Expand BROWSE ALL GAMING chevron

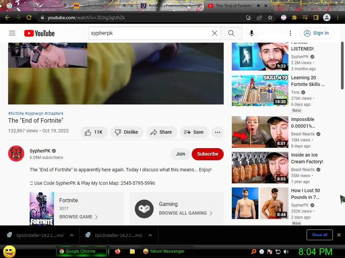tap(211, 213)
